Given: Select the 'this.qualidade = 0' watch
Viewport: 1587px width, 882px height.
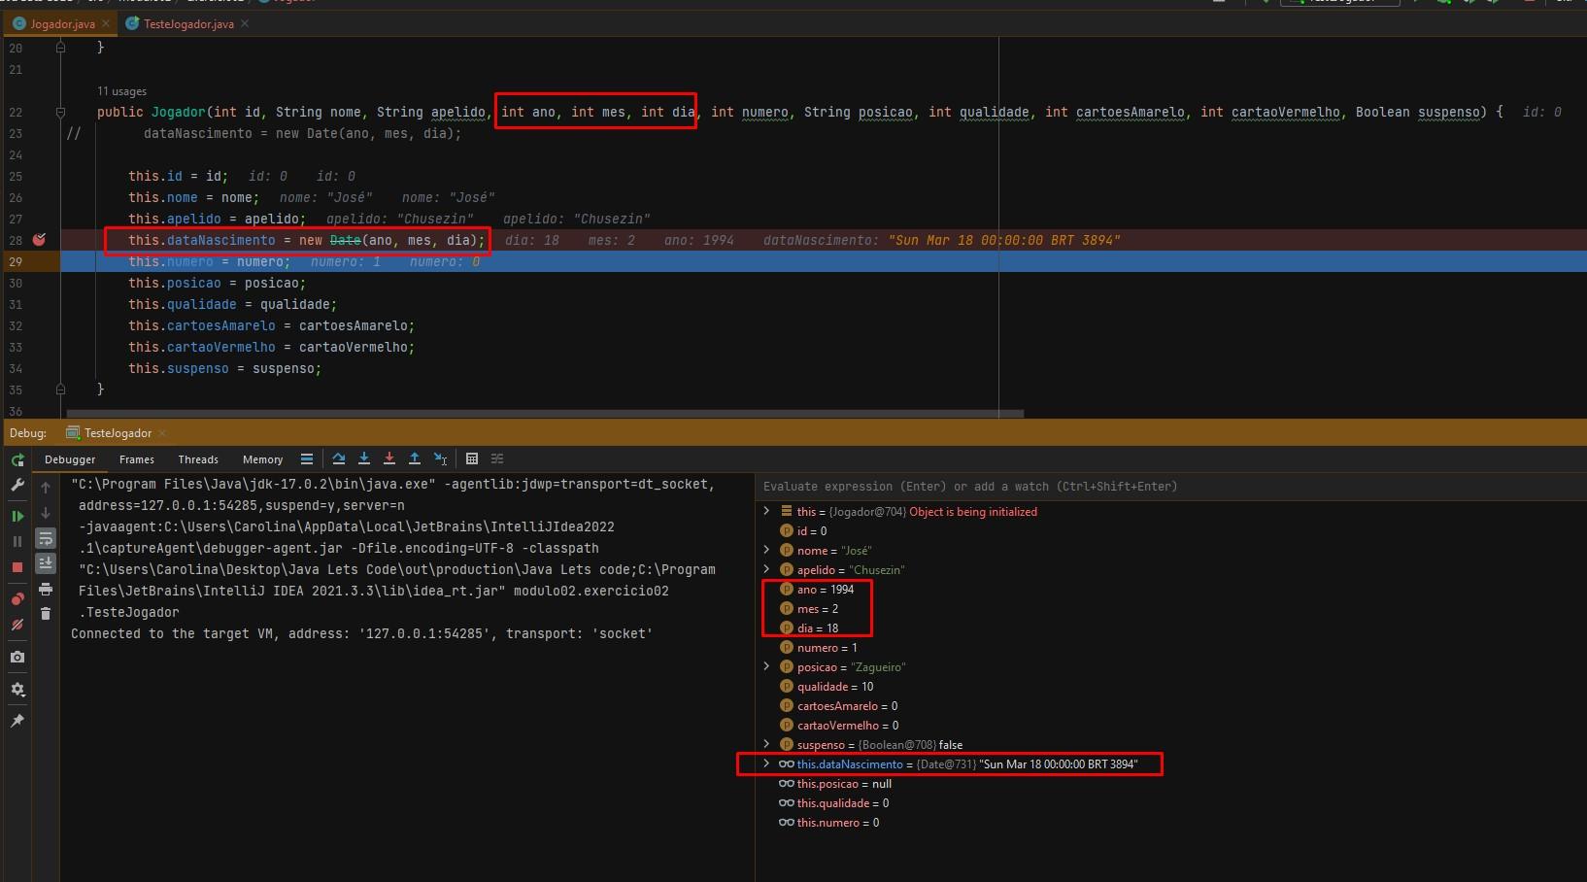Looking at the screenshot, I should coord(1170,803).
